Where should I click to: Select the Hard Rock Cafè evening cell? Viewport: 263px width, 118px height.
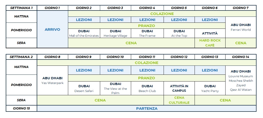210,43
